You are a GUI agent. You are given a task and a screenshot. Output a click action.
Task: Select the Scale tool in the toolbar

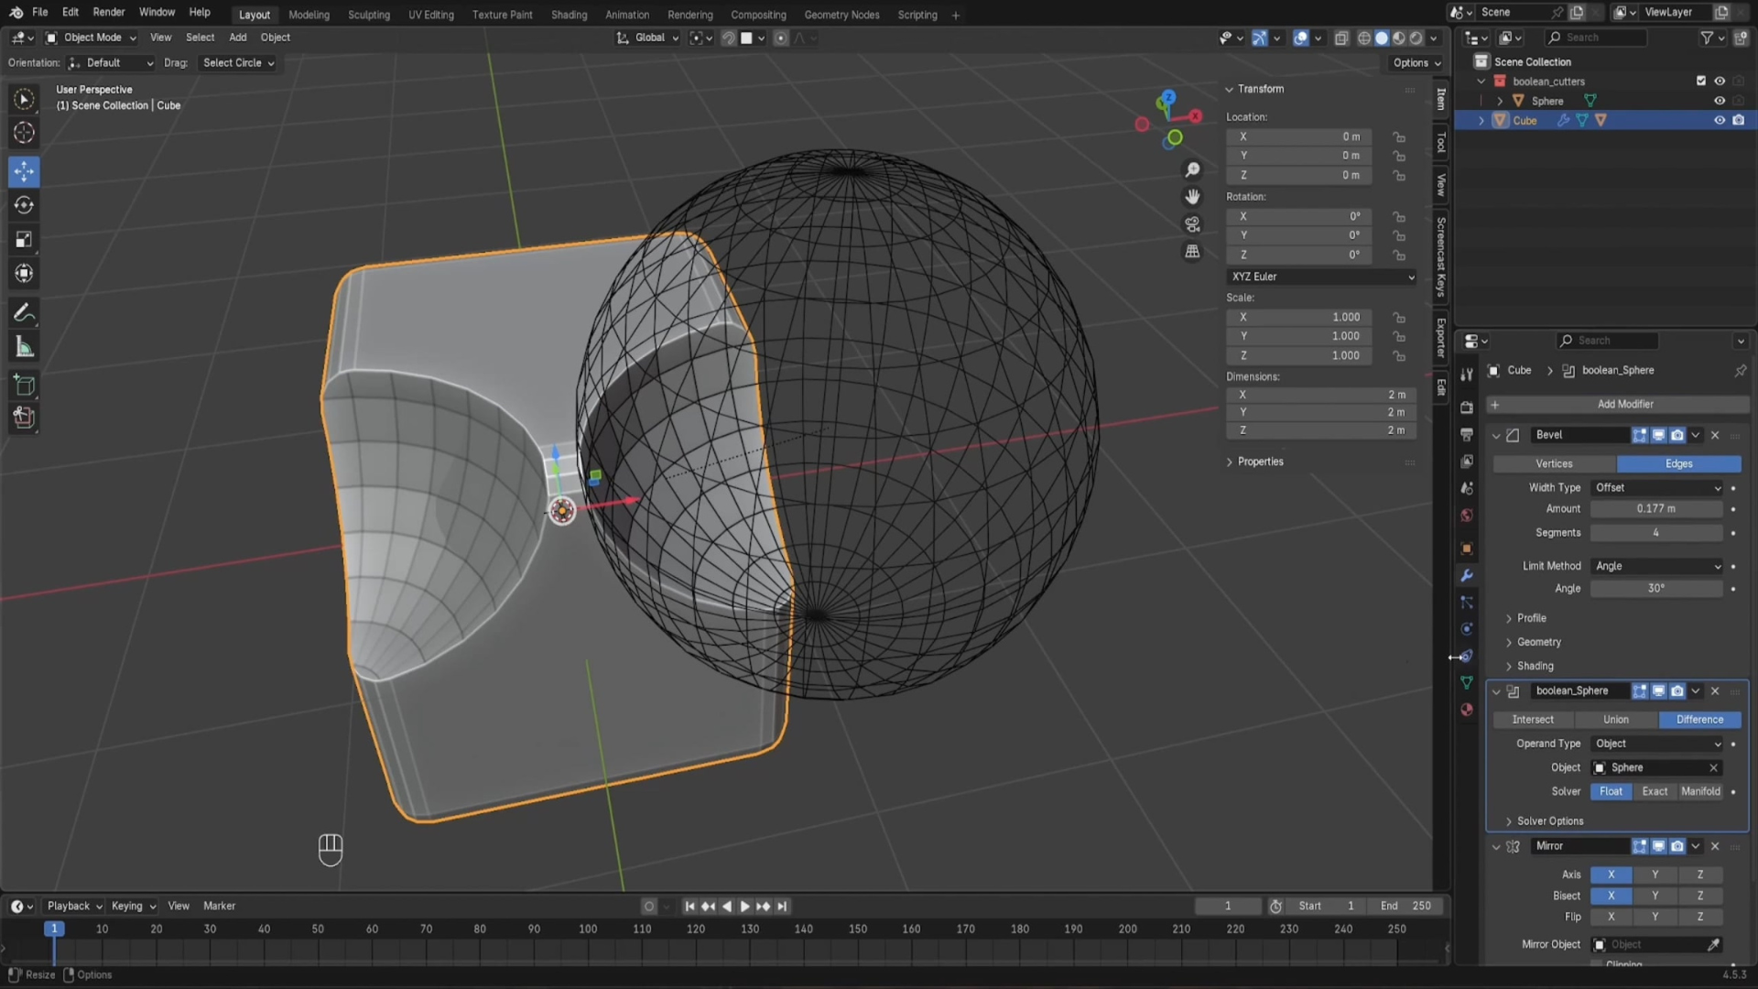pos(24,240)
